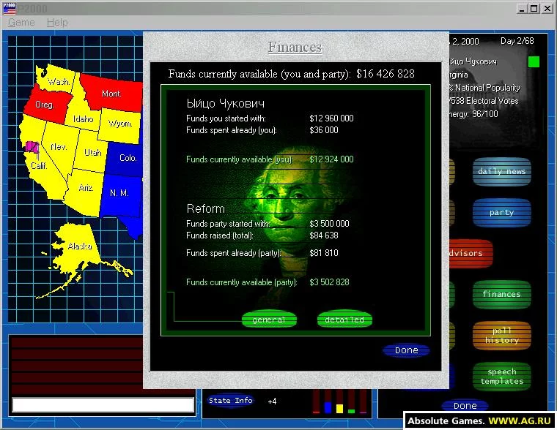Click the $3 500 000 party funds value
This screenshot has height=430, width=557.
(x=329, y=224)
